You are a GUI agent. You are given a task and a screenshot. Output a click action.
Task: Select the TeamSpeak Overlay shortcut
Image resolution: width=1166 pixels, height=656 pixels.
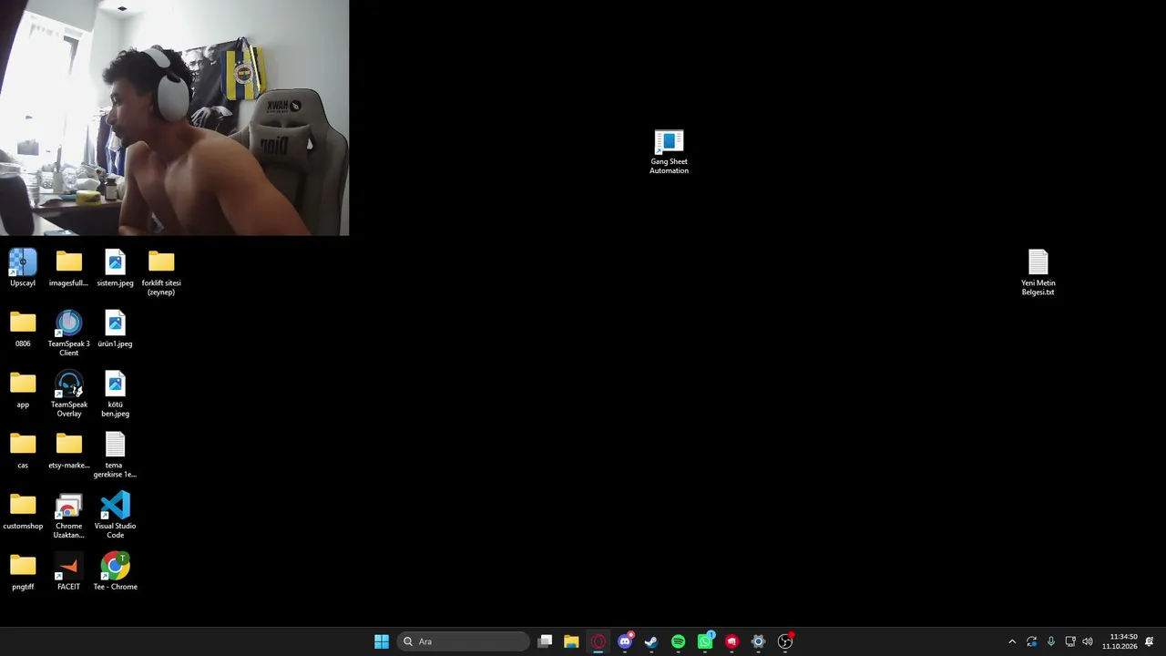[69, 395]
